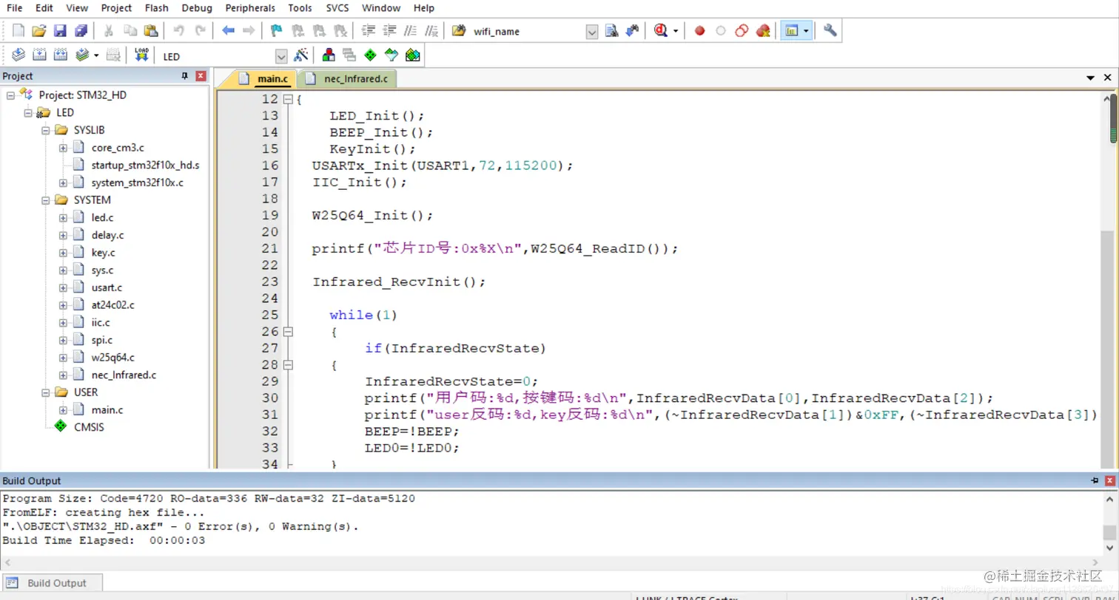Click the Save All icon
The width and height of the screenshot is (1119, 600).
tap(81, 31)
